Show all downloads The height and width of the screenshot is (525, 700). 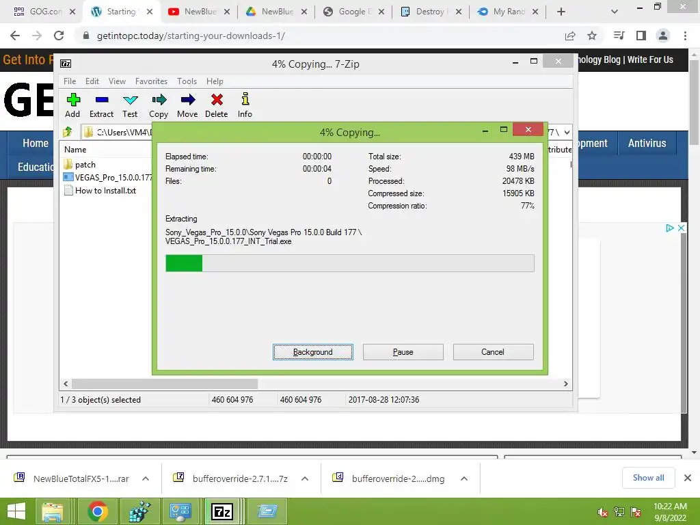(648, 478)
